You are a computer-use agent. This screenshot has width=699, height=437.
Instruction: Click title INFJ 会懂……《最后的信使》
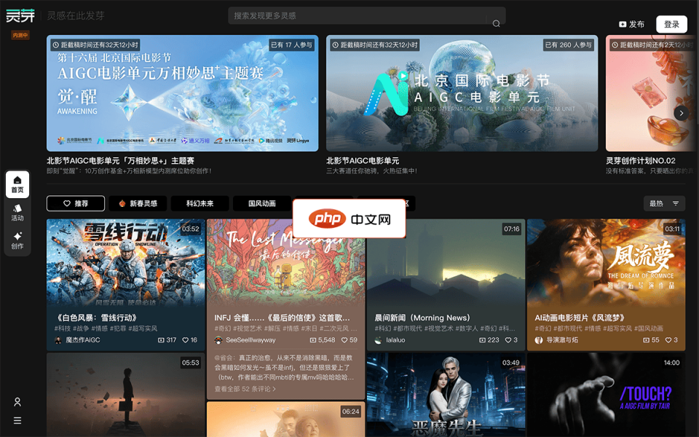(x=282, y=318)
